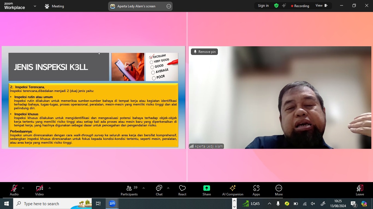Click taskbar toolbar scroll up arrow

234,201
